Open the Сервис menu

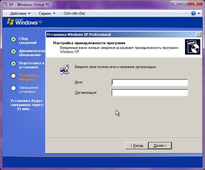pos(47,13)
